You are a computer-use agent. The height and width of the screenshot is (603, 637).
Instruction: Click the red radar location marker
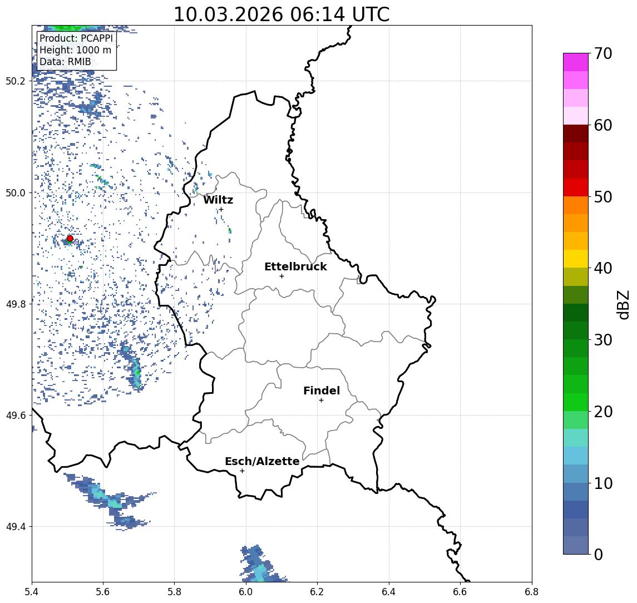(70, 239)
